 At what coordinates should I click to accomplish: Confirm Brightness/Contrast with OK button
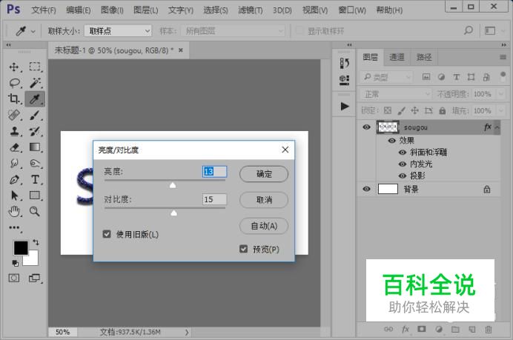[x=264, y=174]
